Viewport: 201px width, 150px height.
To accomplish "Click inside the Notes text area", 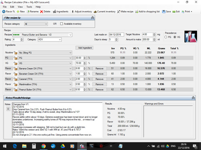I will [57, 120].
